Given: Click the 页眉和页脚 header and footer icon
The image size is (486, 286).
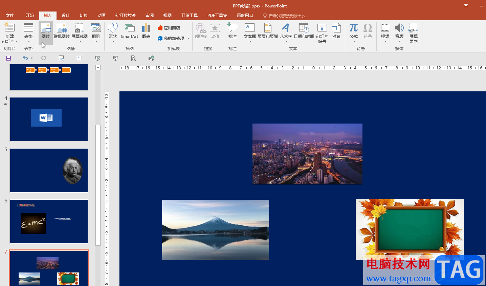Looking at the screenshot, I should point(268,28).
